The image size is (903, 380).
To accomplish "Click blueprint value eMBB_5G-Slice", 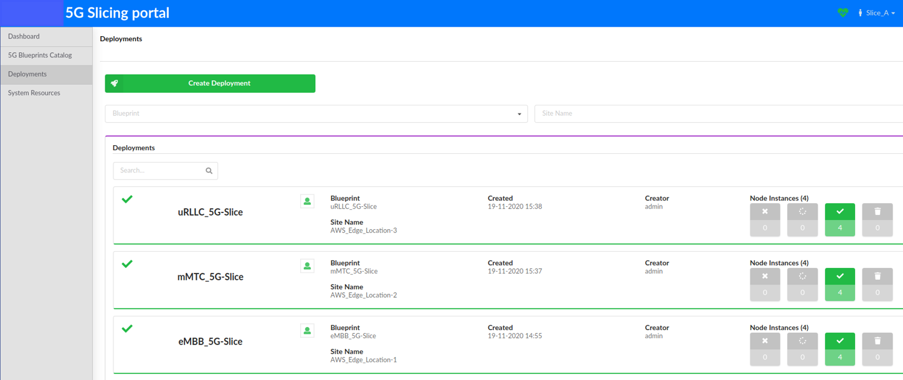I will (x=353, y=336).
